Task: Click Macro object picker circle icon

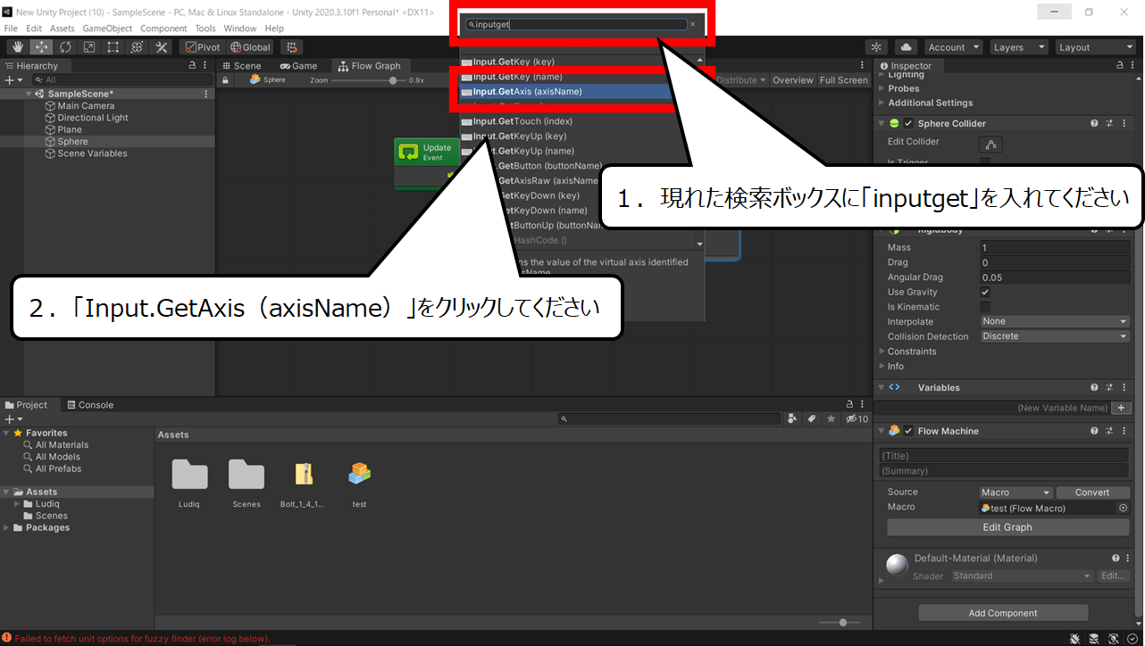Action: [1124, 508]
